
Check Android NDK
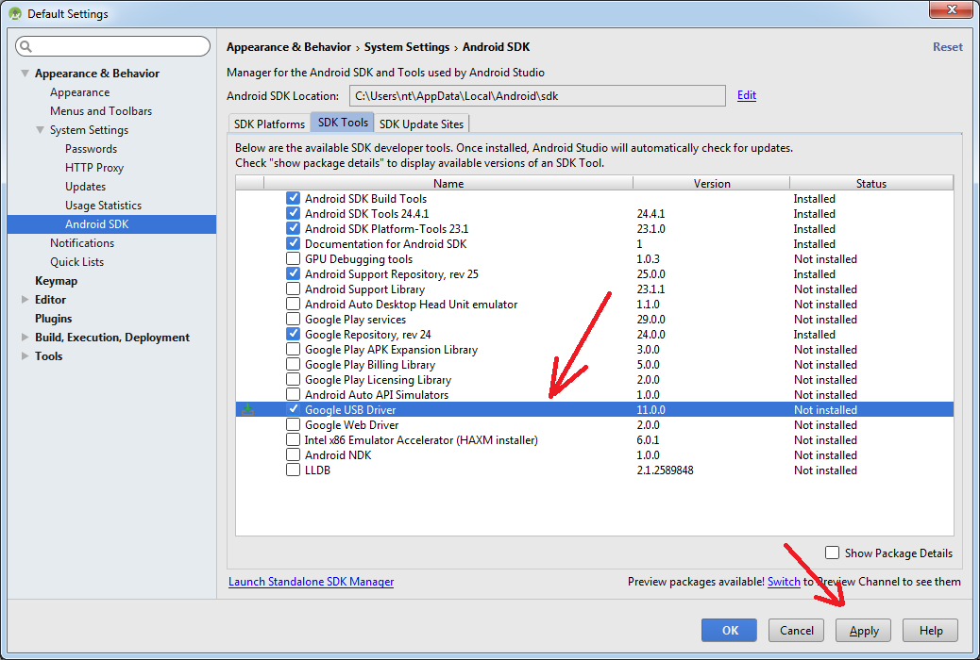[x=293, y=454]
